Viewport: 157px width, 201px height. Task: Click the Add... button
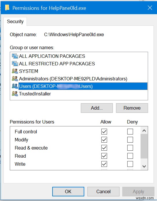(97, 108)
